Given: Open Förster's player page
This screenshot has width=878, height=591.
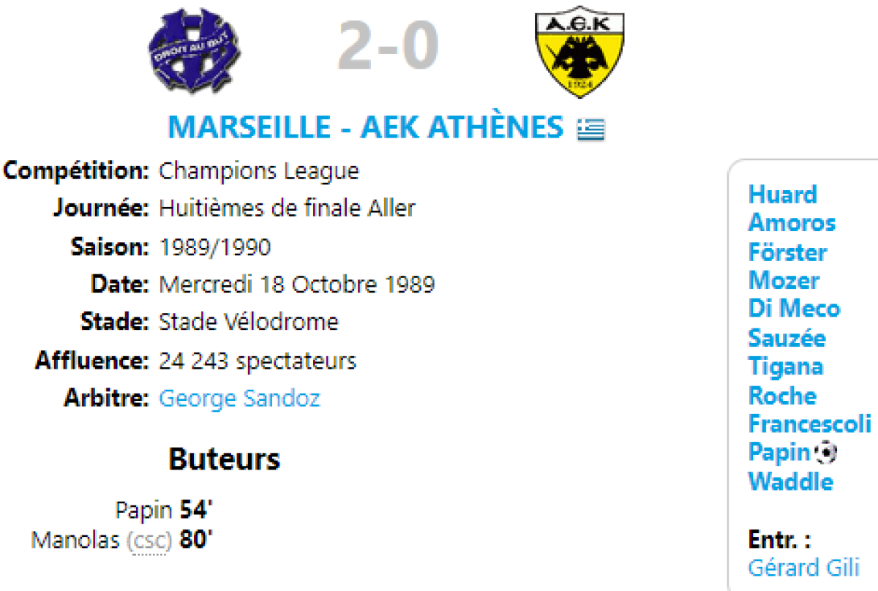Looking at the screenshot, I should tap(787, 252).
